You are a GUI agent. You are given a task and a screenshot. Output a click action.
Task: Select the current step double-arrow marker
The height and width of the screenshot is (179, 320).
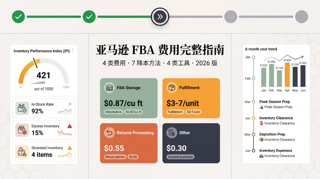point(160,17)
